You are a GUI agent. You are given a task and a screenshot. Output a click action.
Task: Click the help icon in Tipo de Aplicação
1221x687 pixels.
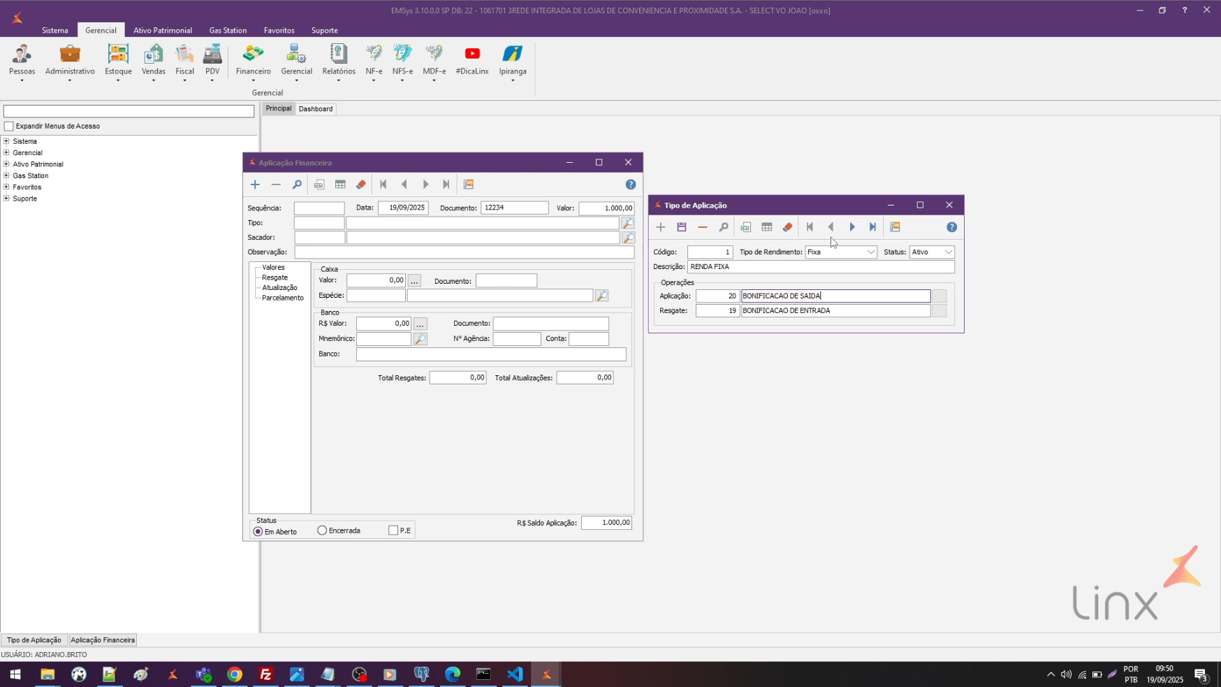[x=951, y=227]
